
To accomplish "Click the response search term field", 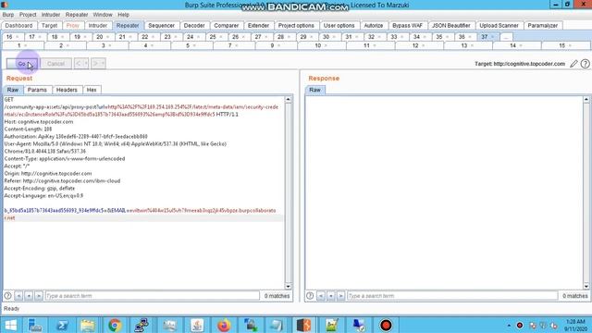I will [452, 296].
